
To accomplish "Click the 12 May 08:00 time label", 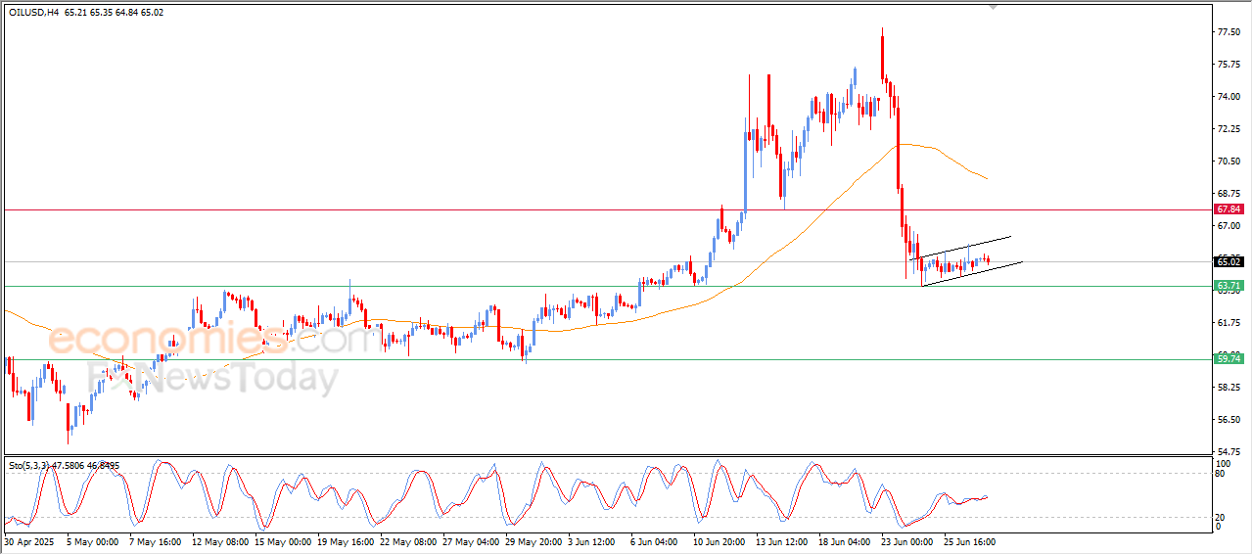I will [x=220, y=540].
